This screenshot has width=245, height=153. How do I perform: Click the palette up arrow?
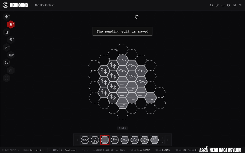[162, 138]
